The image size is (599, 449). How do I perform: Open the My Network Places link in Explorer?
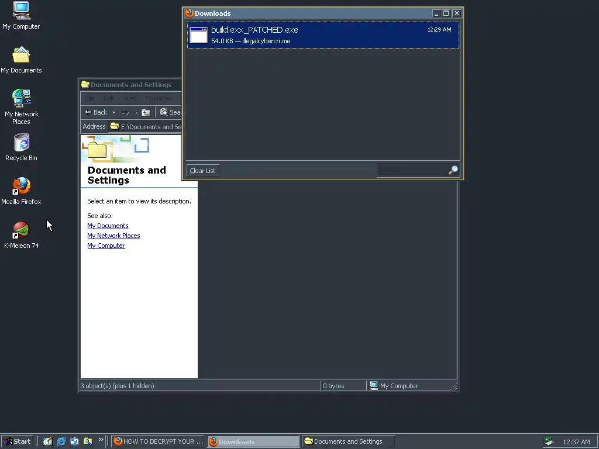click(113, 236)
